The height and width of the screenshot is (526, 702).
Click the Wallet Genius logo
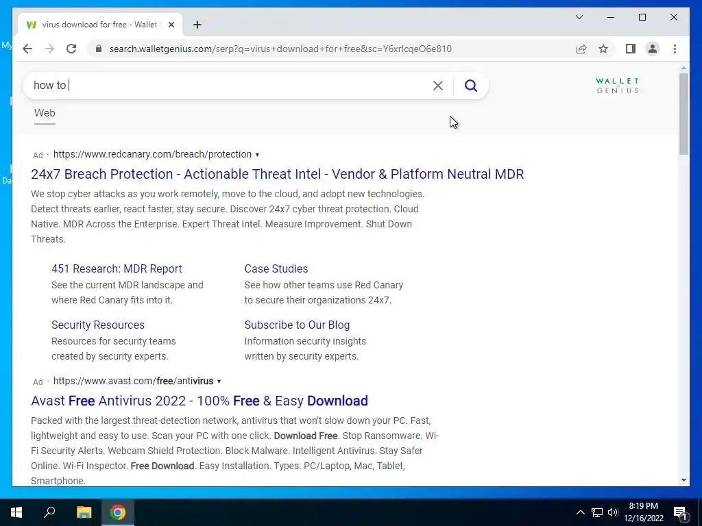tap(618, 85)
